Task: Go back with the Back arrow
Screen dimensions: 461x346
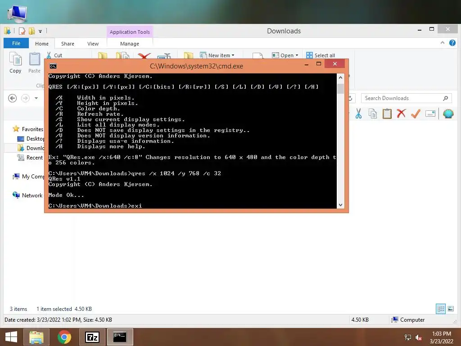Action: pos(12,98)
